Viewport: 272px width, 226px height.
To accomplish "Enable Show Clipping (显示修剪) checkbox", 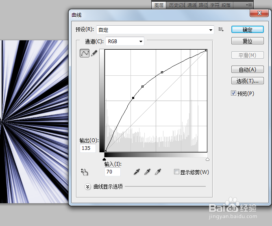I will point(176,172).
